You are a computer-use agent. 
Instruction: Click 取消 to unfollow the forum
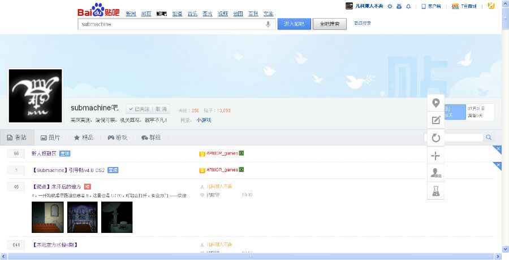point(161,109)
